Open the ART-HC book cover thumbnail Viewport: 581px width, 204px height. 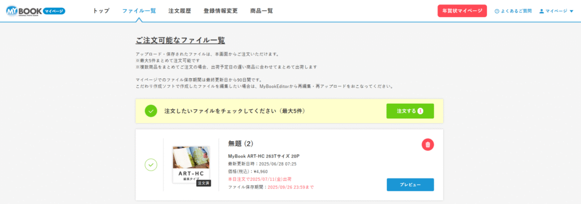point(191,165)
